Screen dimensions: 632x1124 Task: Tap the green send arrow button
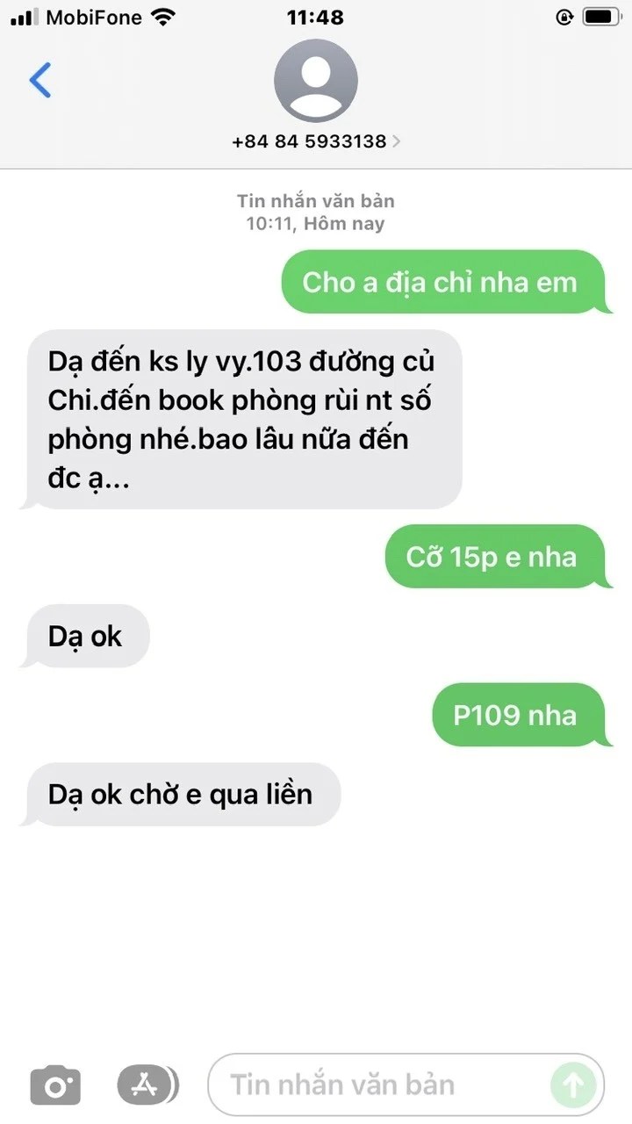tap(572, 1085)
